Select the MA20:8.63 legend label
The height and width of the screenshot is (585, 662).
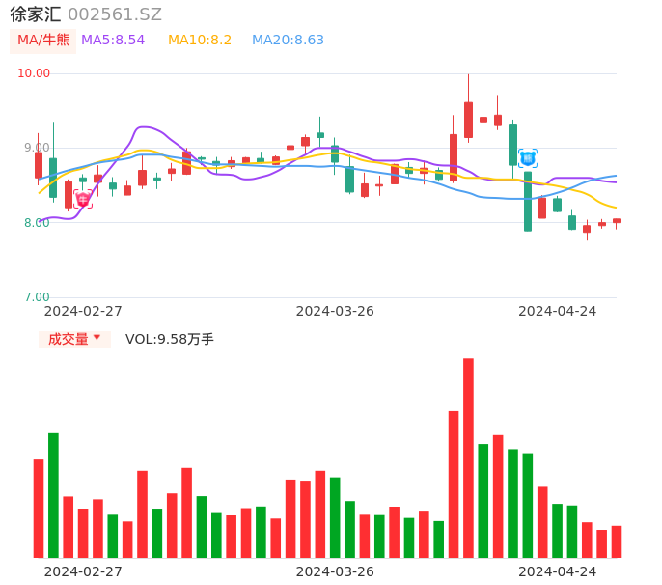[x=288, y=41]
